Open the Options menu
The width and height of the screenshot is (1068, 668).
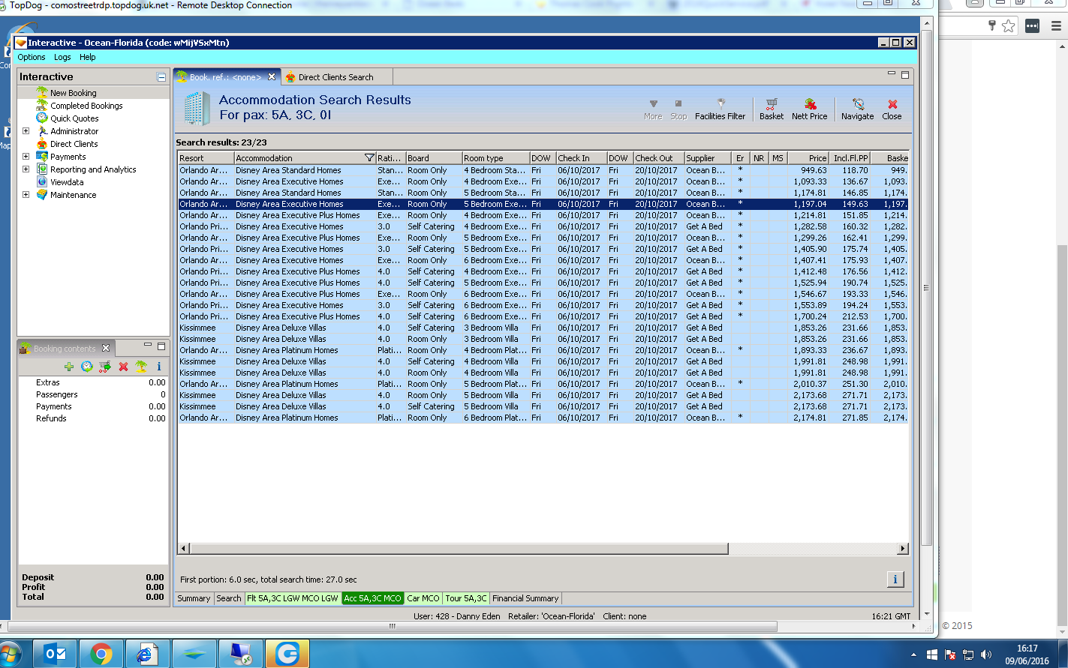pyautogui.click(x=32, y=57)
